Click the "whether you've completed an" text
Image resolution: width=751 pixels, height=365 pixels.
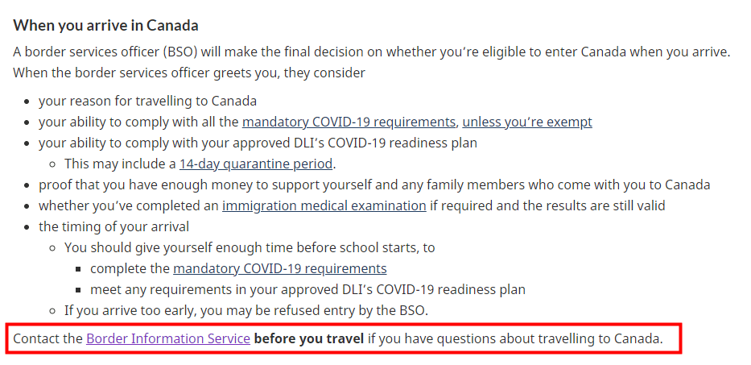click(x=129, y=205)
